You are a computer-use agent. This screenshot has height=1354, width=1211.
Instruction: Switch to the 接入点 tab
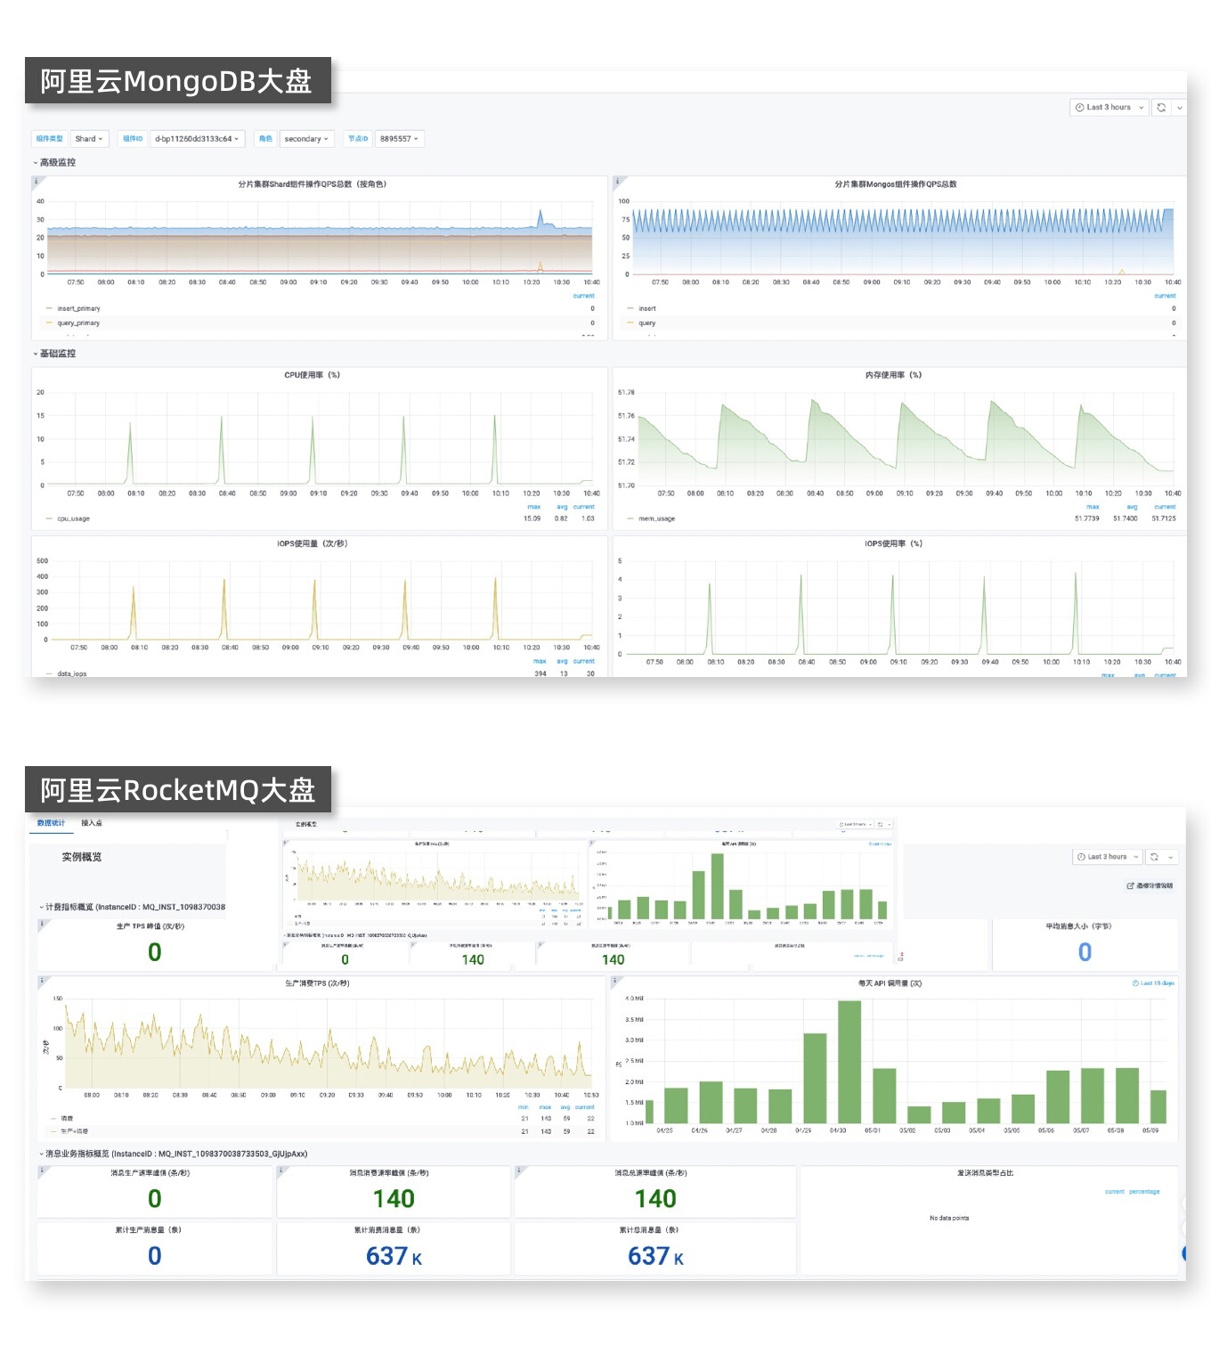point(92,823)
